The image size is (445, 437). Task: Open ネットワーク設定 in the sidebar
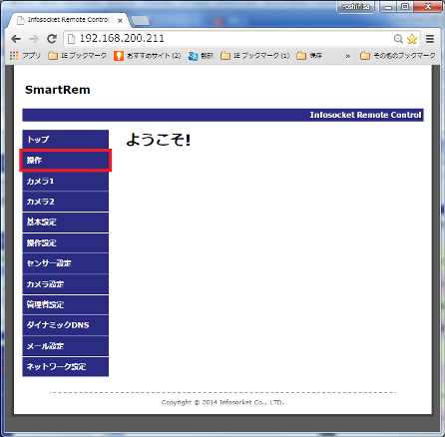coord(66,367)
